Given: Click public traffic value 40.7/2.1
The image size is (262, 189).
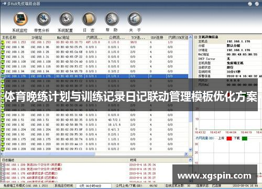Looking at the screenshot, I should click(114, 120).
